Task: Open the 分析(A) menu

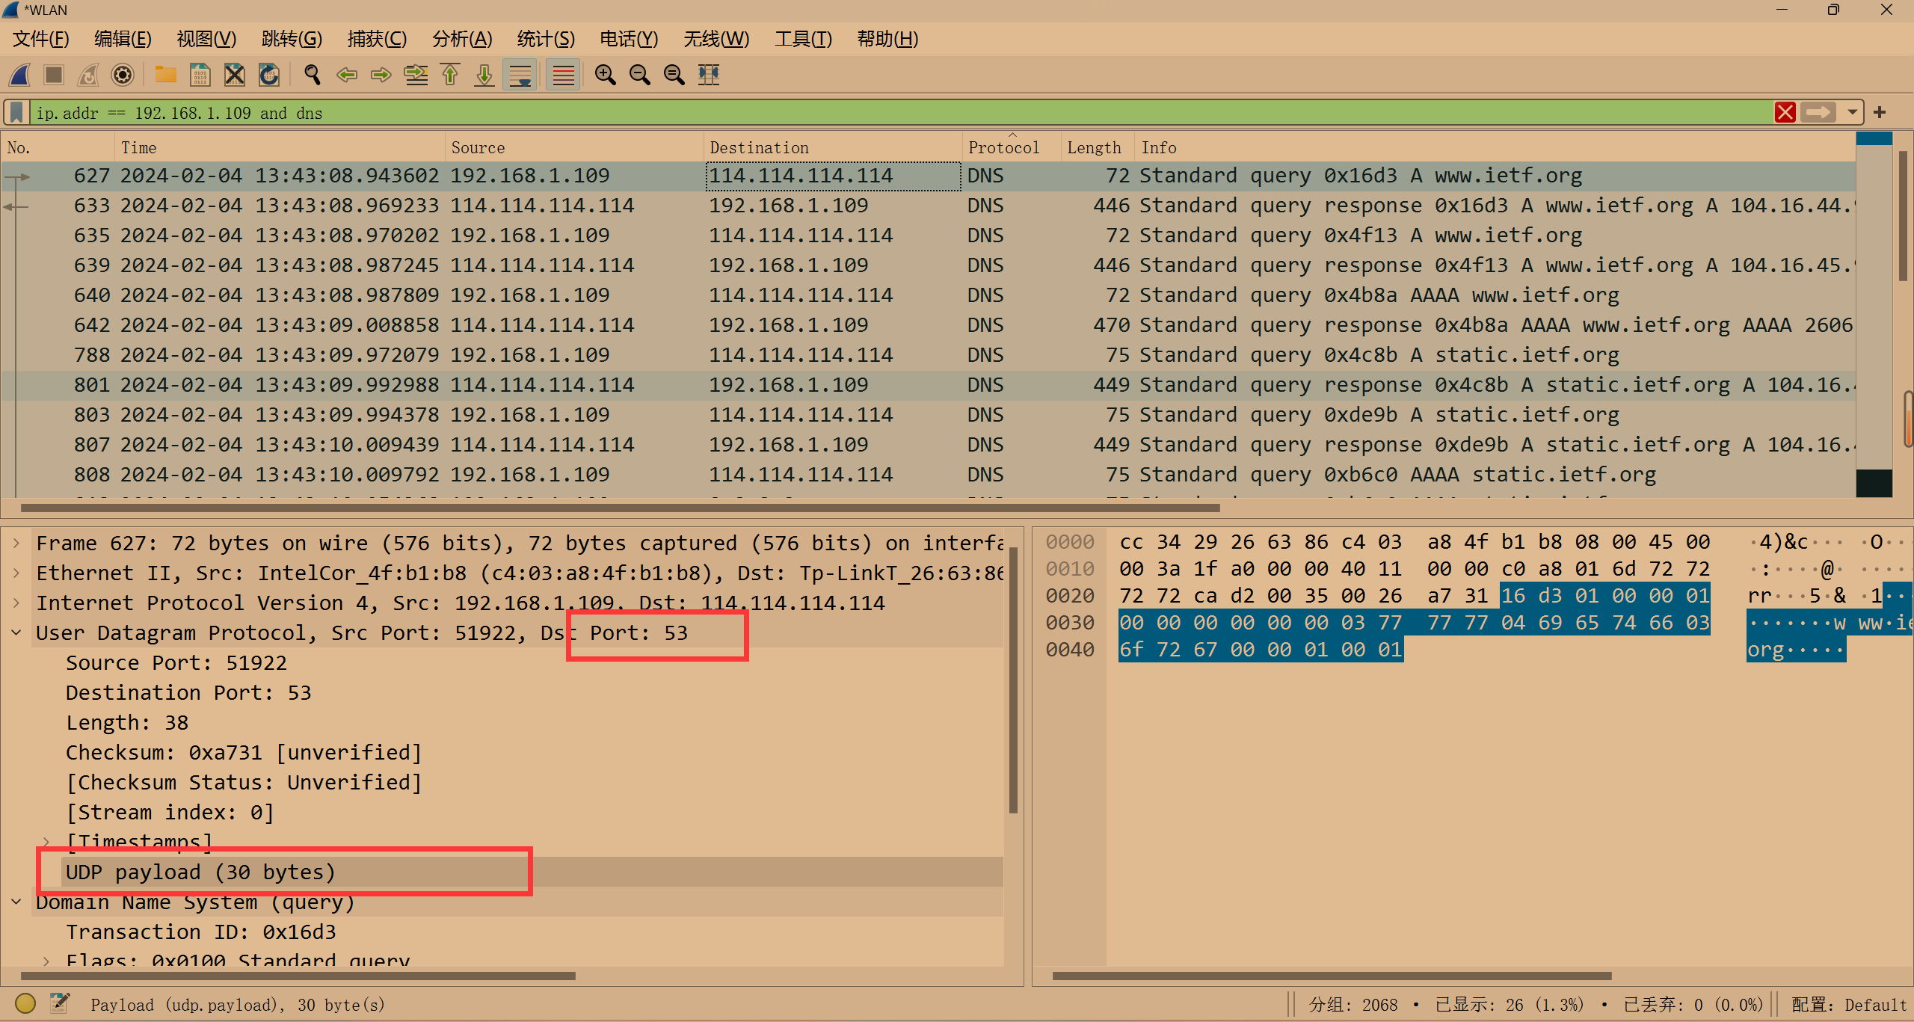Action: point(462,39)
